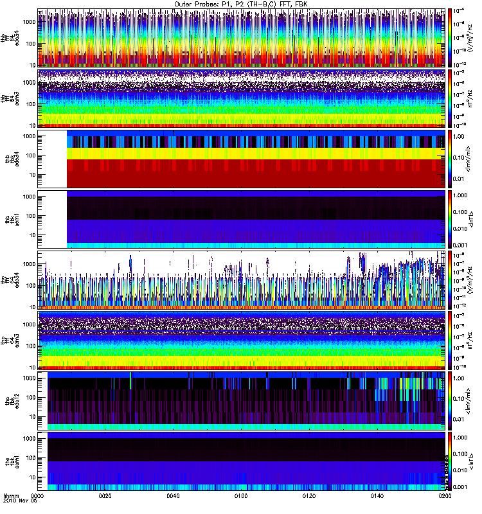Click the '1000' y-tick of thb fff edc34 panel
Screen dimensions: 482x514
(x=29, y=22)
